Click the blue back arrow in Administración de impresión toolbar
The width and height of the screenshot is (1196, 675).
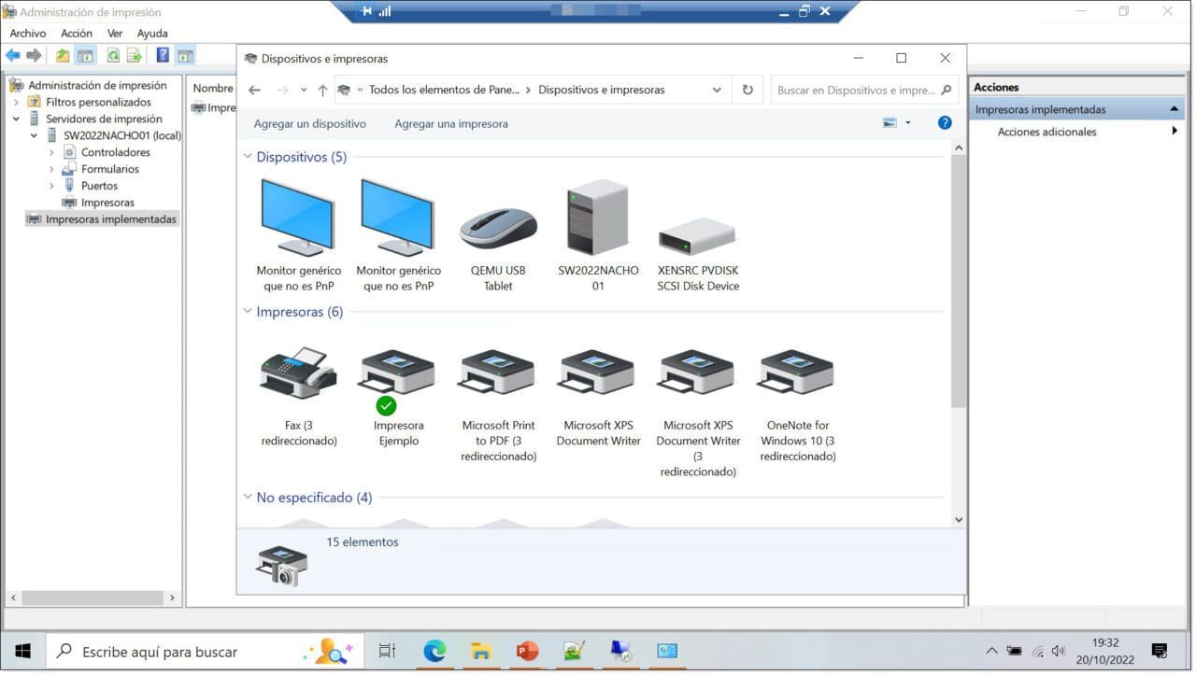coord(13,56)
